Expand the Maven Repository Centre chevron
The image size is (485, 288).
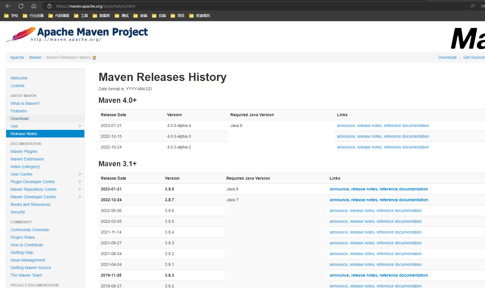click(x=80, y=189)
